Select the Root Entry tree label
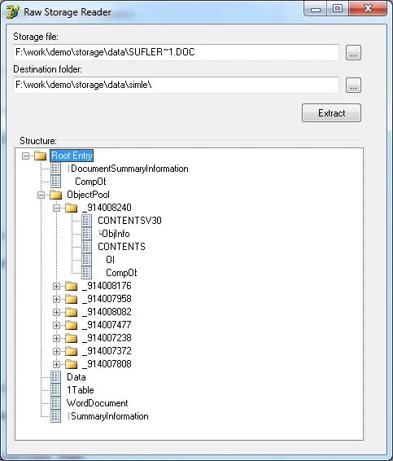 point(72,156)
